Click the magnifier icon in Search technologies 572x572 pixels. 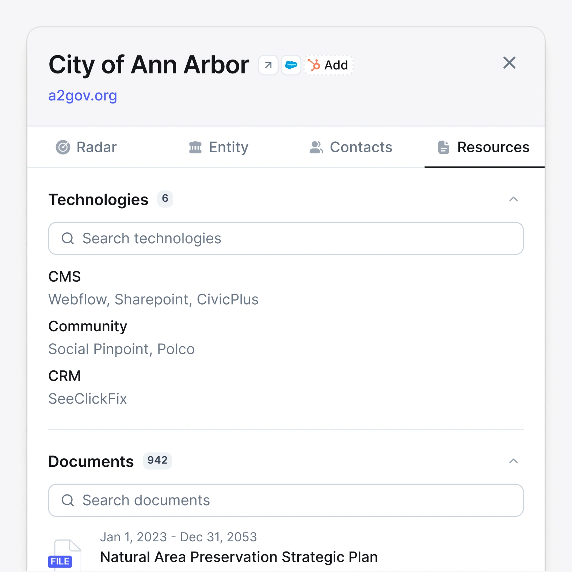click(68, 238)
